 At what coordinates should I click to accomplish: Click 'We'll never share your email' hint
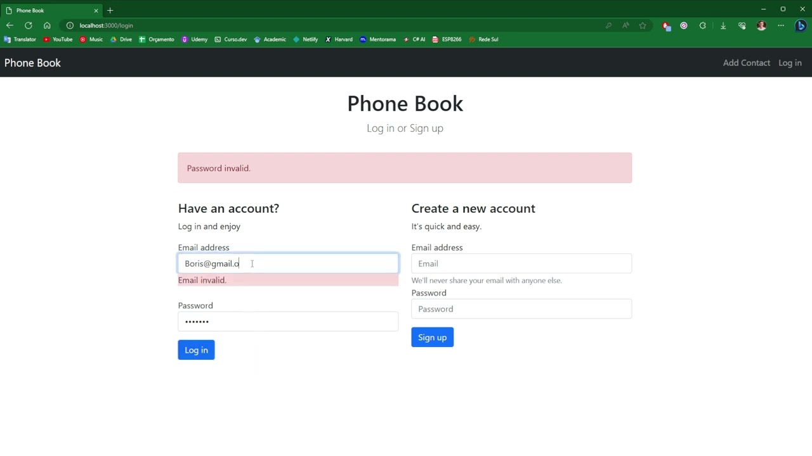[487, 281]
